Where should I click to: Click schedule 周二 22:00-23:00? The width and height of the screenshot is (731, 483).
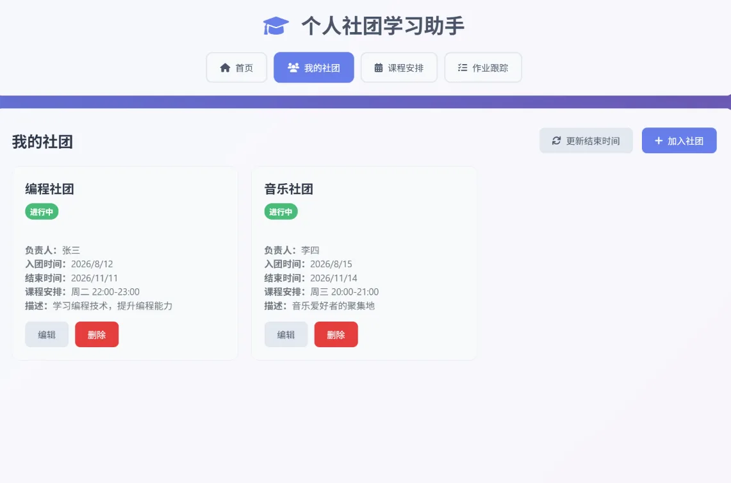pyautogui.click(x=105, y=292)
